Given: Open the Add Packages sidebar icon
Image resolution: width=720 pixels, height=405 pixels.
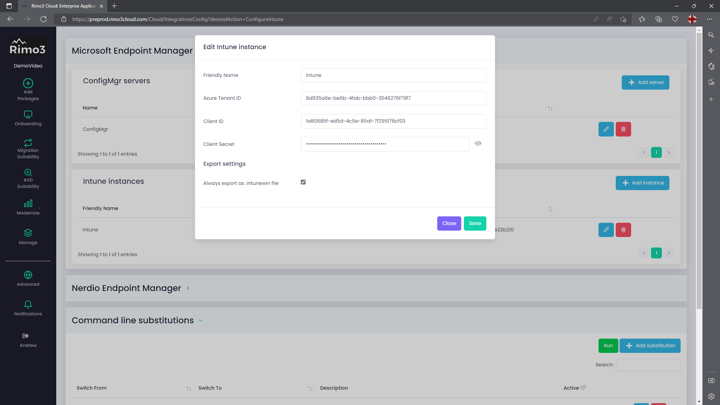Looking at the screenshot, I should [28, 83].
